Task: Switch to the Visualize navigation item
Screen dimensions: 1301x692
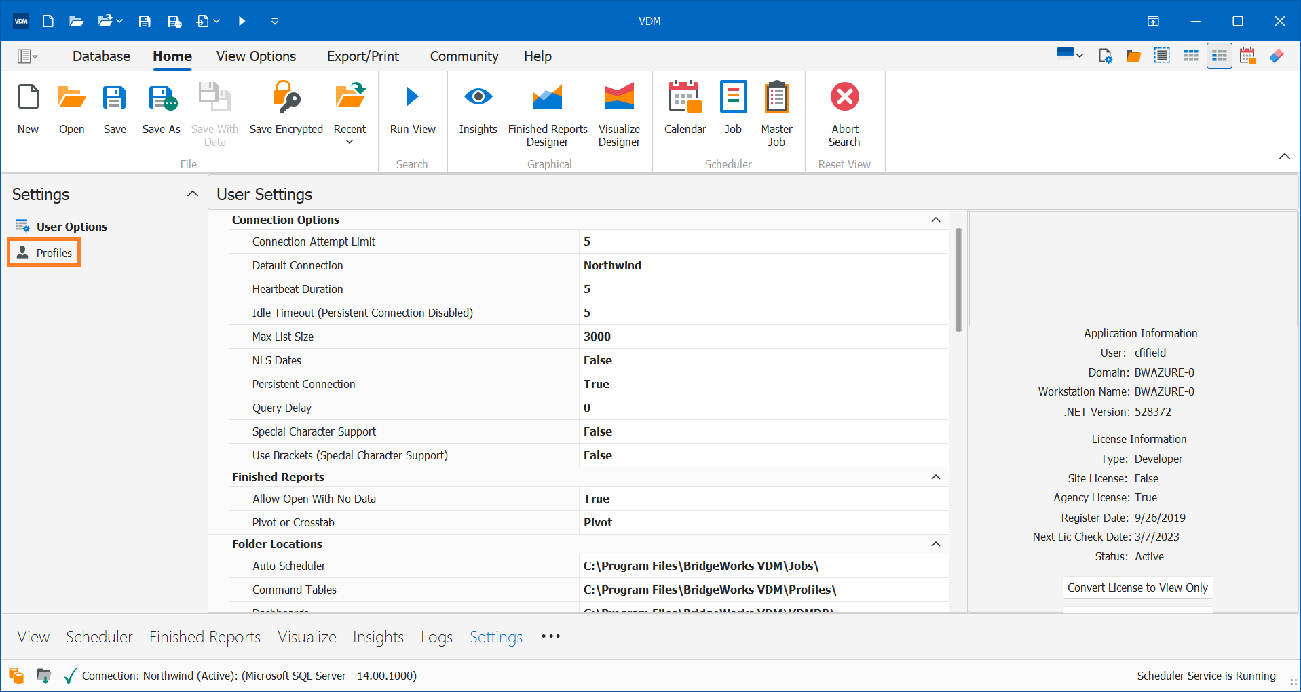Action: 307,637
